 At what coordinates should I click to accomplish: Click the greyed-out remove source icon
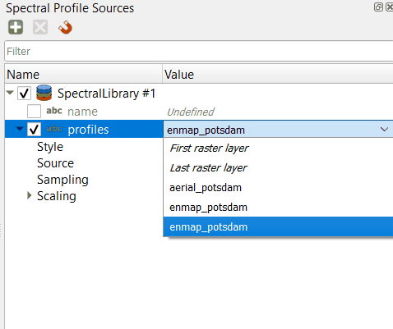pos(40,27)
